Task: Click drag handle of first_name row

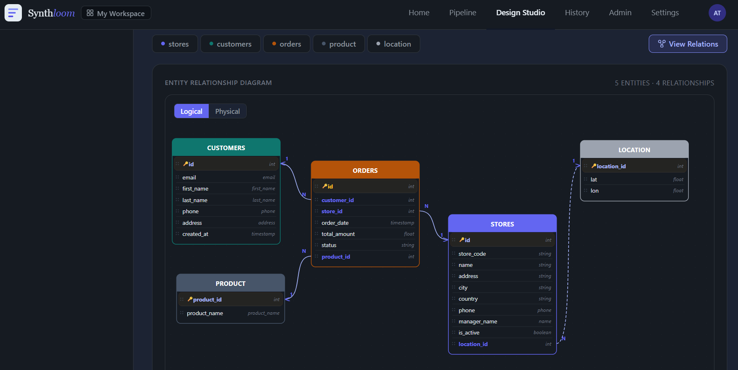Action: pyautogui.click(x=178, y=189)
